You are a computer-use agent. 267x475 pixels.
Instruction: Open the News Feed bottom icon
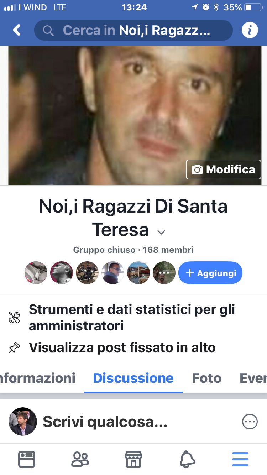coord(27,459)
